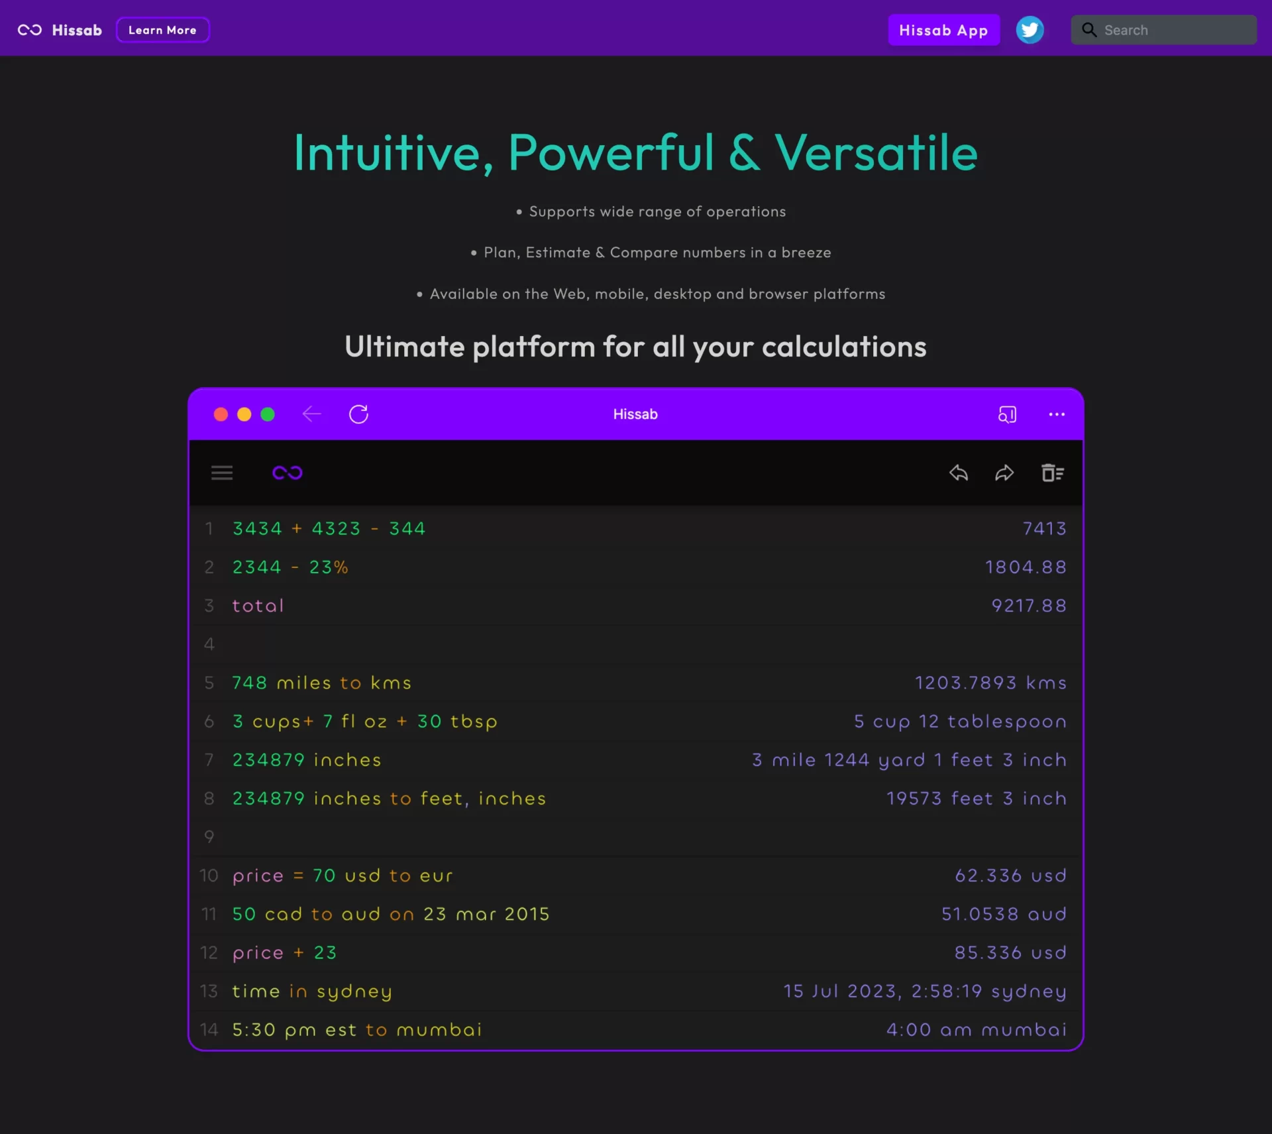Click the reload icon in window bar
Image resolution: width=1272 pixels, height=1134 pixels.
pyautogui.click(x=358, y=414)
